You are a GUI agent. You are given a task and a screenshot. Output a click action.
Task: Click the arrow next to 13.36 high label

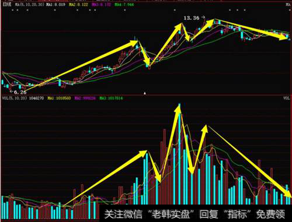[203, 17]
